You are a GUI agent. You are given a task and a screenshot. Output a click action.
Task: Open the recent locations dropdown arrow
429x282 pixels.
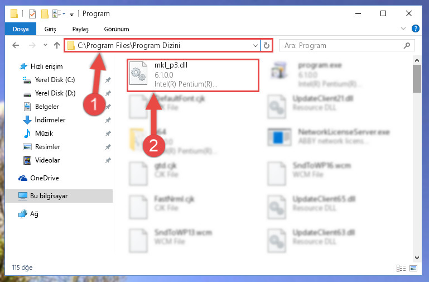[45, 45]
